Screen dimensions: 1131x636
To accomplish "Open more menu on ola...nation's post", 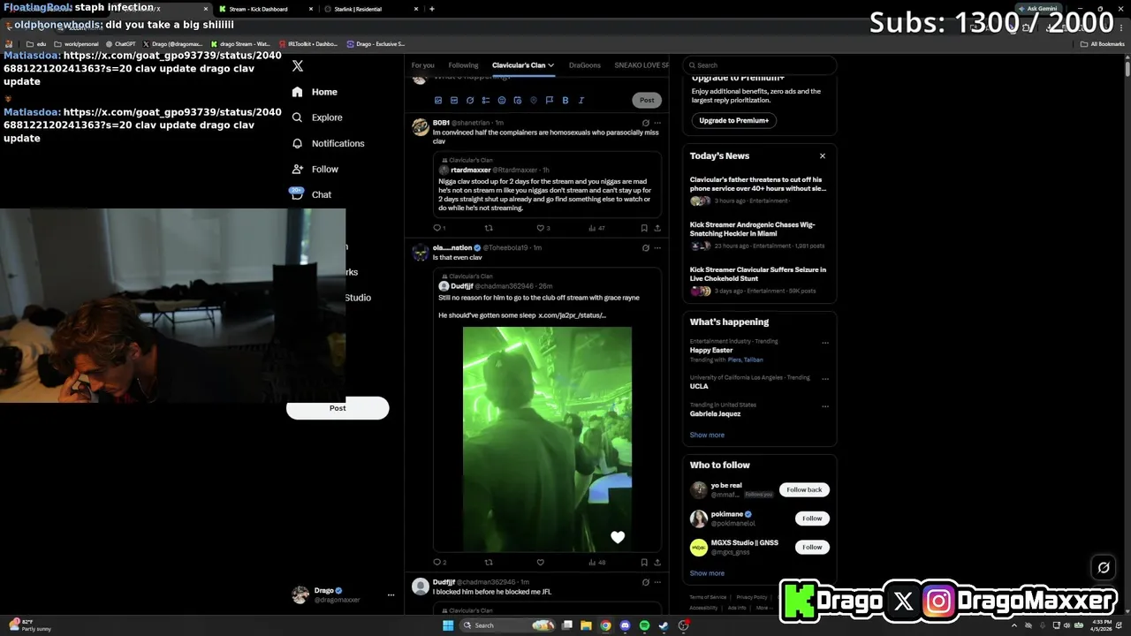I will (657, 247).
